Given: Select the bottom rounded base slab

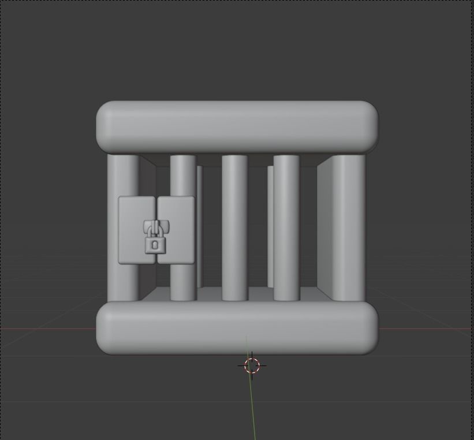Looking at the screenshot, I should pyautogui.click(x=237, y=328).
